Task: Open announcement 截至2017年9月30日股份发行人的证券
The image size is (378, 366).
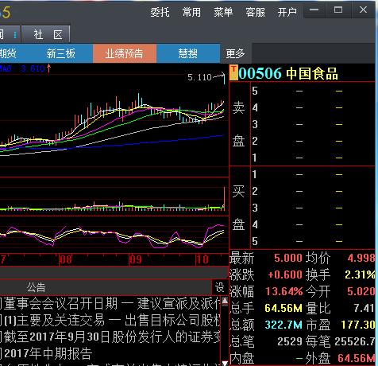Action: click(110, 337)
